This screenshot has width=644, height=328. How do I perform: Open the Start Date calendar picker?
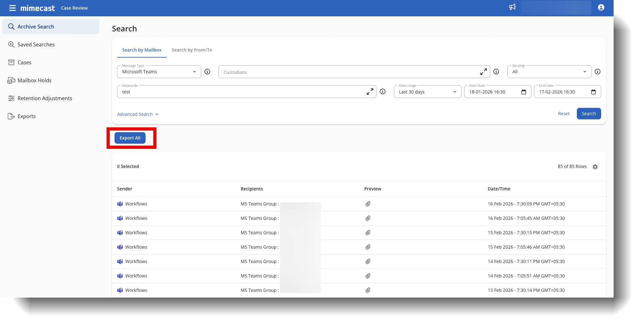click(524, 92)
